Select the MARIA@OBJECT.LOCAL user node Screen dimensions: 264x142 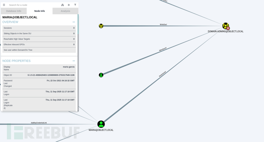coord(101,124)
